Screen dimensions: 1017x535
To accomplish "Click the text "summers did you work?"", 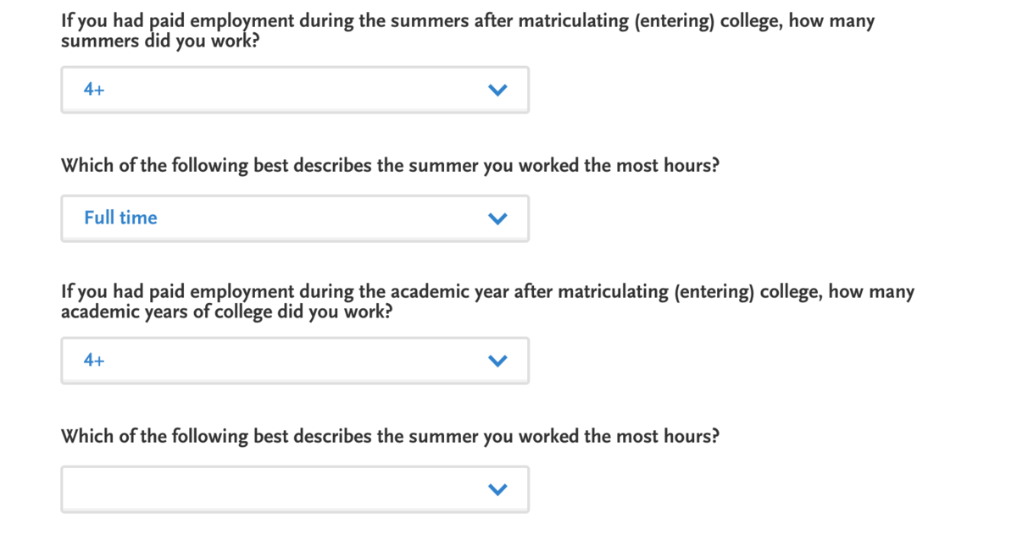I will 160,41.
